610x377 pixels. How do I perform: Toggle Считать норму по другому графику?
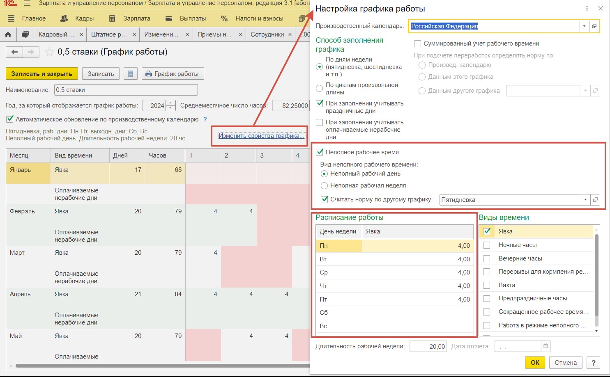coord(324,199)
